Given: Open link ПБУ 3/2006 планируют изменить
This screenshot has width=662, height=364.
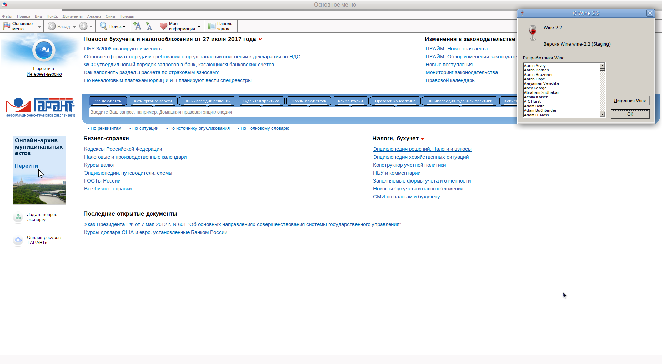Looking at the screenshot, I should (x=123, y=49).
